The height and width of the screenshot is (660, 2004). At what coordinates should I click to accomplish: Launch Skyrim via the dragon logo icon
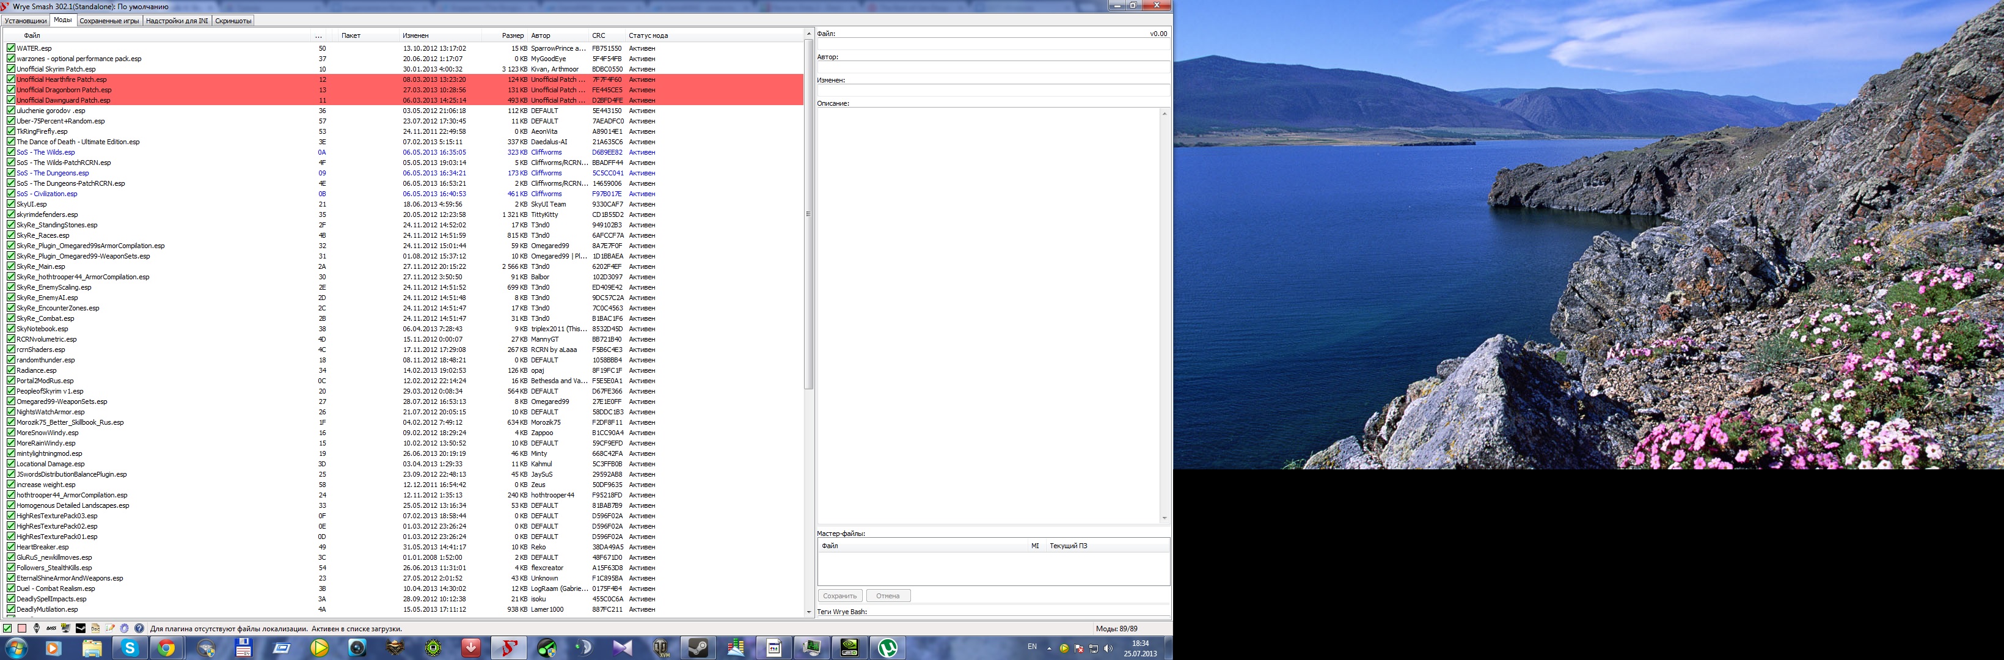37,628
